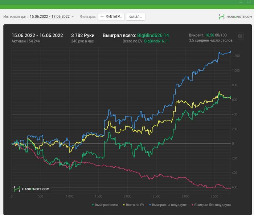Click the 'Интервал дат:' label
Screen dimensions: 254x215
pyautogui.click(x=16, y=17)
